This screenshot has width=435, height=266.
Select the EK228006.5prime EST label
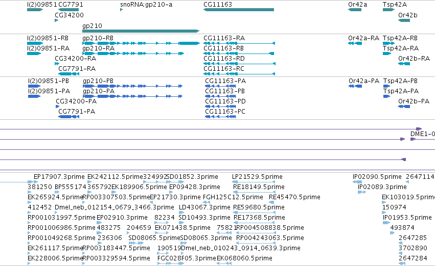(x=56, y=258)
